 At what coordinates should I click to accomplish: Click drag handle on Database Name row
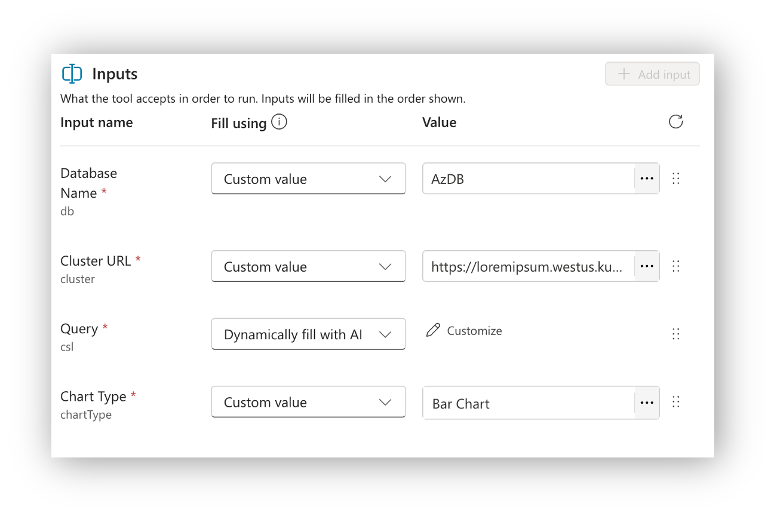(x=676, y=179)
